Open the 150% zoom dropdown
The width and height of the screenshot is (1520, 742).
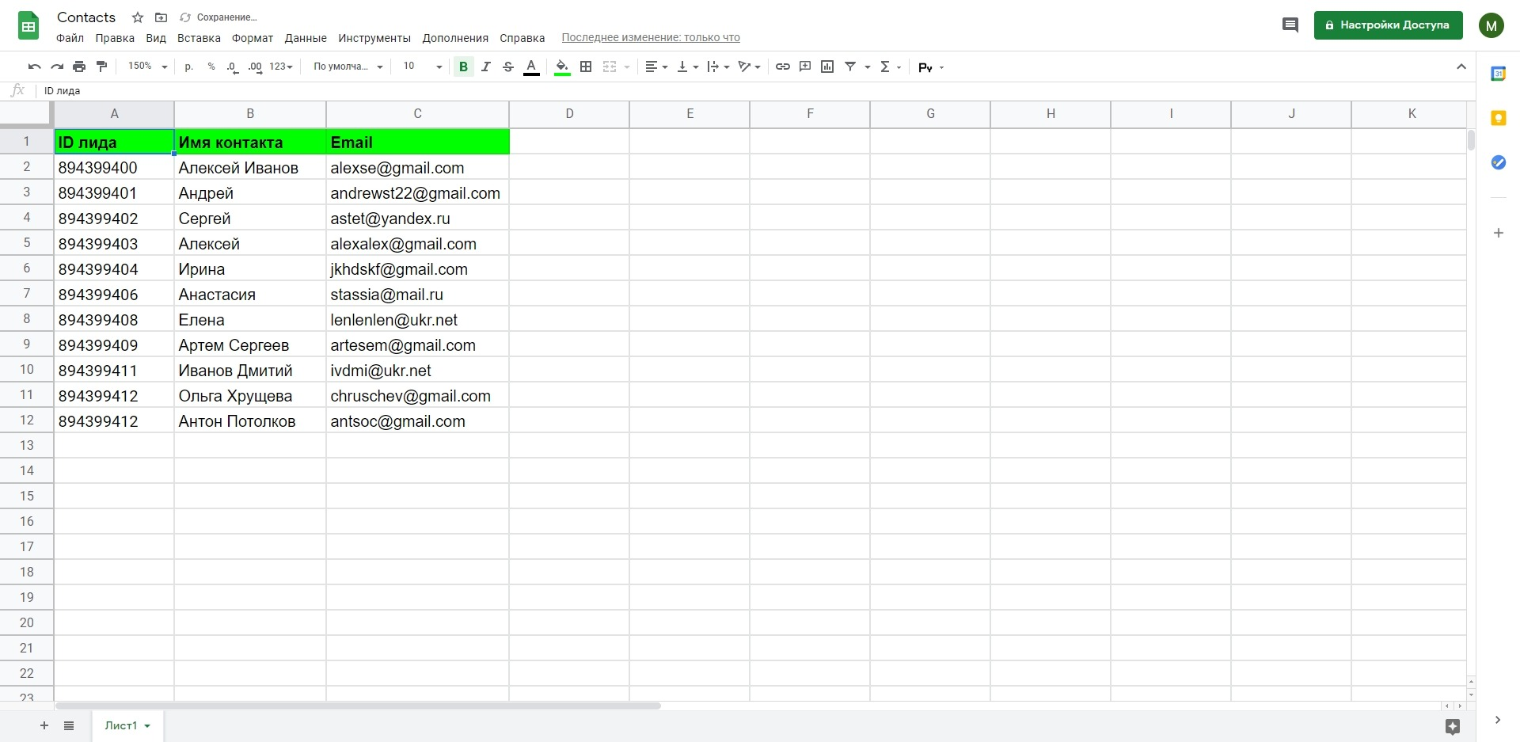147,67
